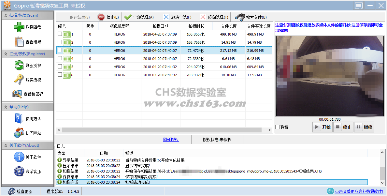
Task: Sort by 编号 column header
Action: pos(69,26)
